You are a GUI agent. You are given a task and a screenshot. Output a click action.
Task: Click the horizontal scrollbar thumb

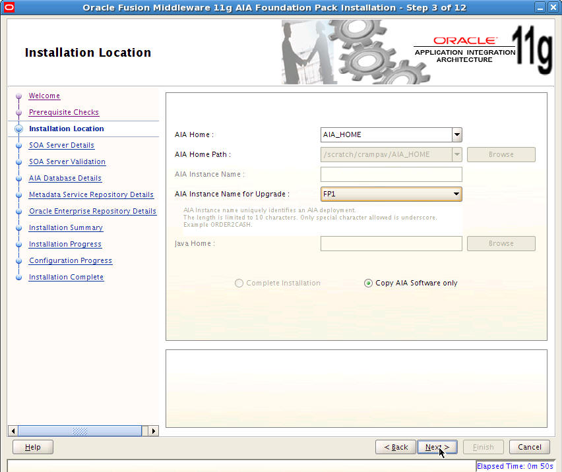[x=80, y=431]
